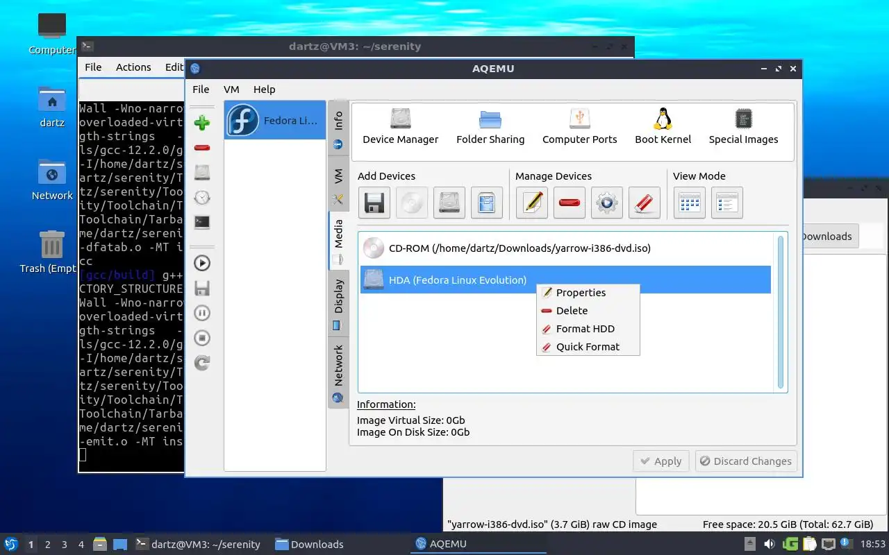The width and height of the screenshot is (889, 555).
Task: Switch to icon grid view mode
Action: point(690,203)
